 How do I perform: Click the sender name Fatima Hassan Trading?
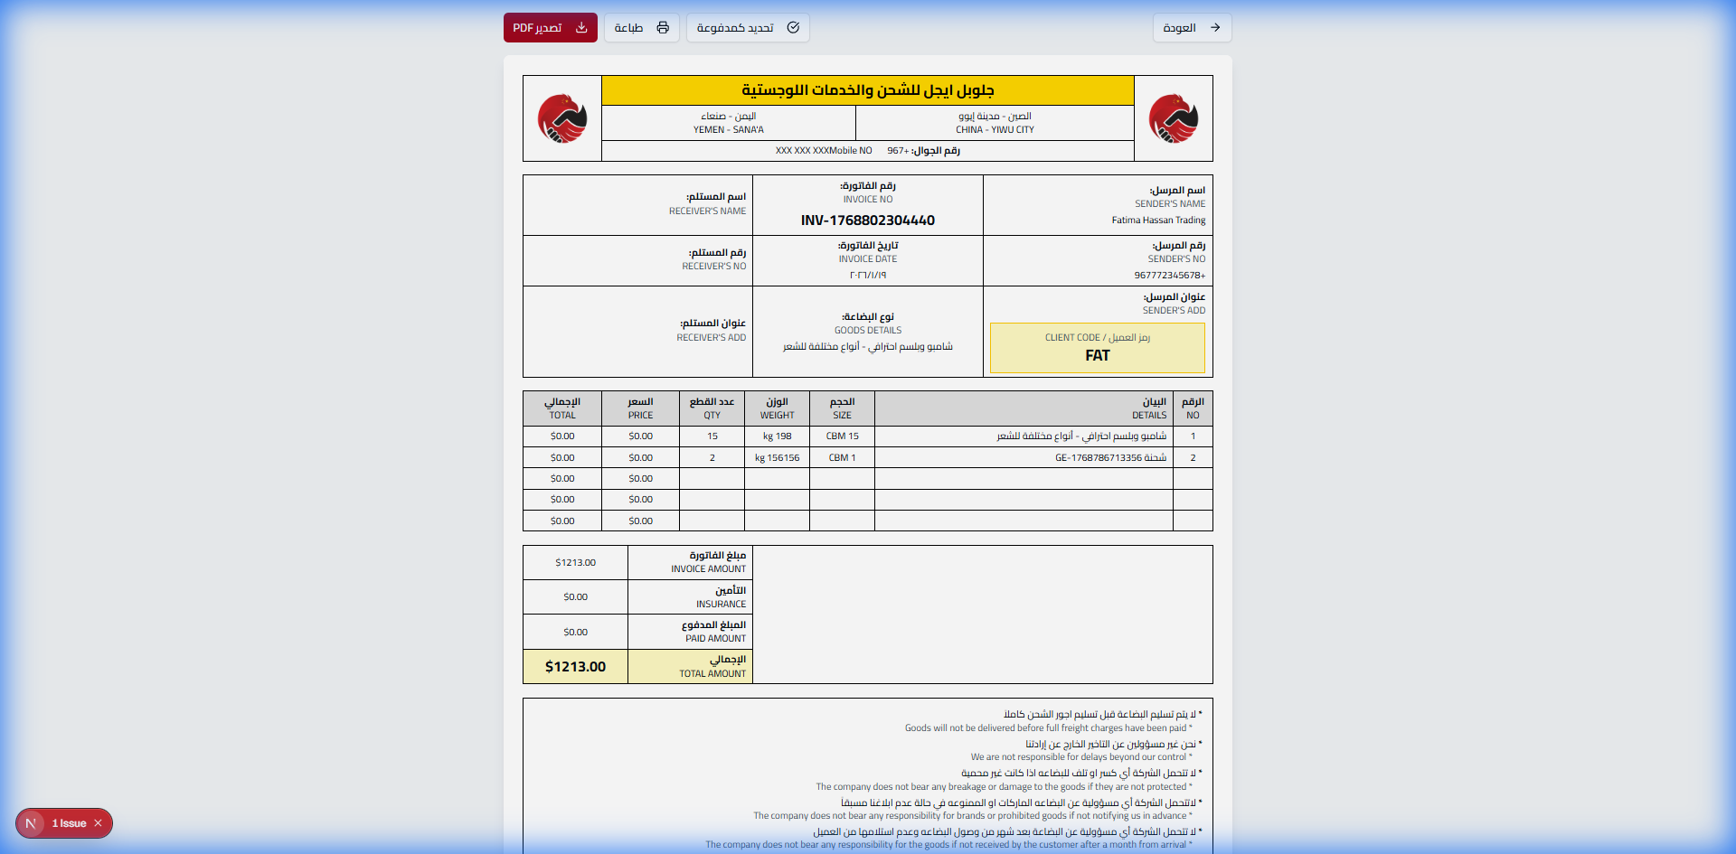[x=1157, y=221]
